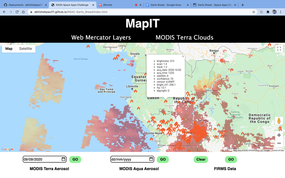Close the #formal tab
285x178 pixels.
point(140,5)
